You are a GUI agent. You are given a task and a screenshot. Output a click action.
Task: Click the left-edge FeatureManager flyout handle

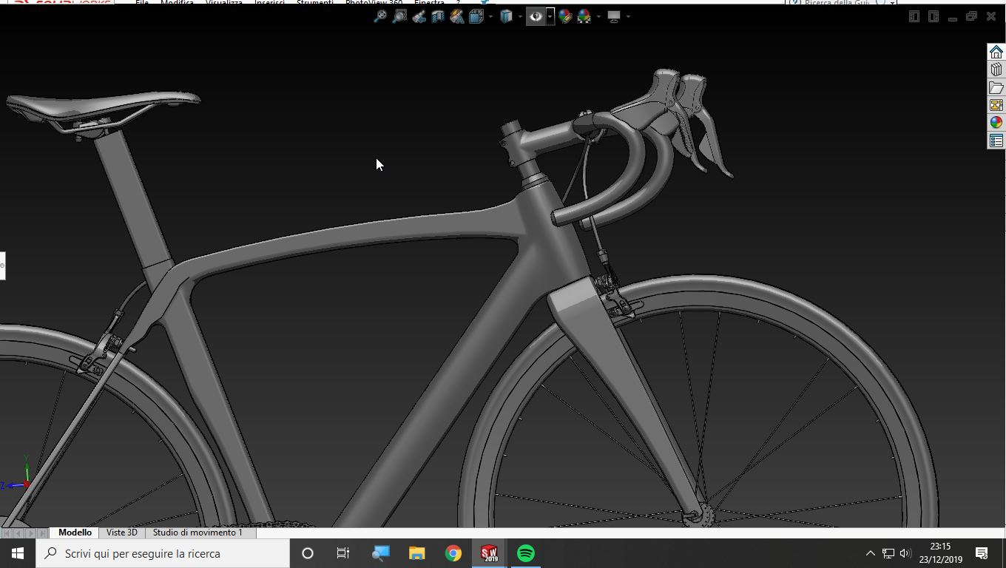coord(2,266)
